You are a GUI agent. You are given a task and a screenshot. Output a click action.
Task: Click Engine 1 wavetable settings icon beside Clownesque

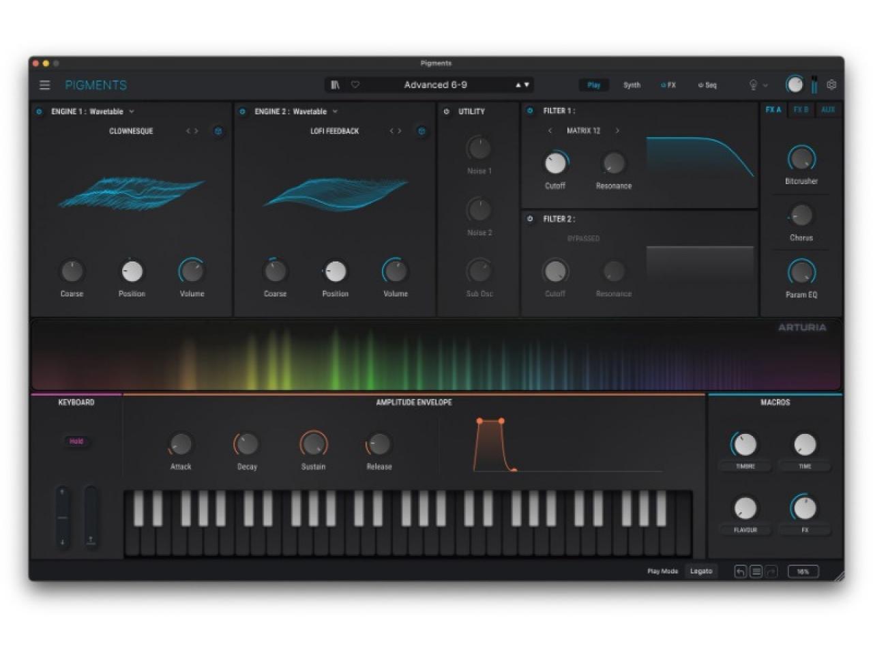pyautogui.click(x=218, y=131)
